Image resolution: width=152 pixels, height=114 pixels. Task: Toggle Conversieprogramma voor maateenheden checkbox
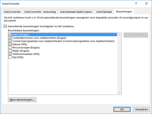[10, 41]
